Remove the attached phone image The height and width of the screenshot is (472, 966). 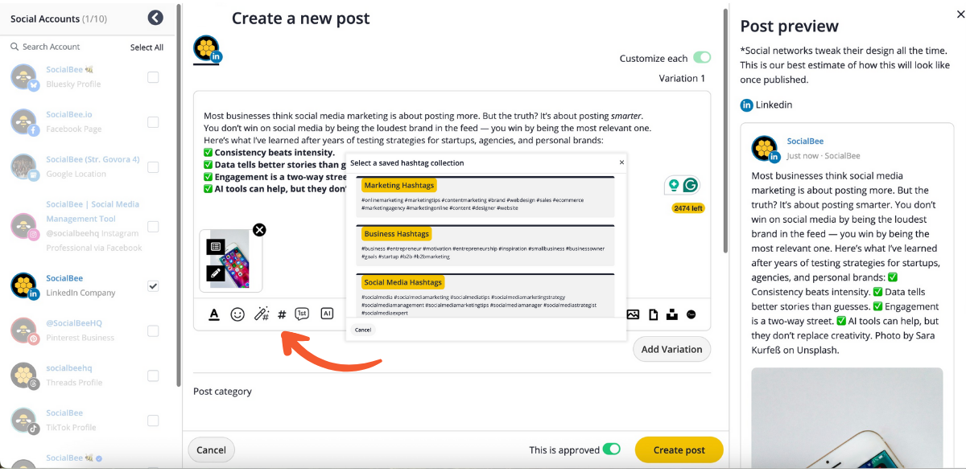pos(259,230)
